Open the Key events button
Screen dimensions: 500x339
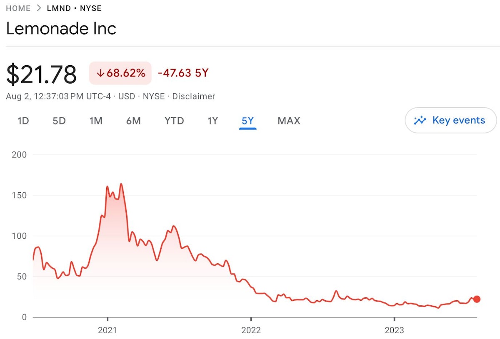point(450,121)
